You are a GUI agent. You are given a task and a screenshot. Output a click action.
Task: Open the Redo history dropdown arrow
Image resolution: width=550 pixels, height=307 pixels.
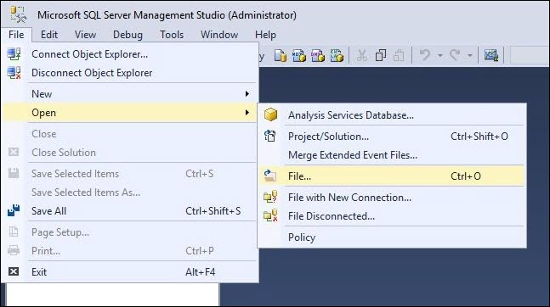tap(470, 55)
